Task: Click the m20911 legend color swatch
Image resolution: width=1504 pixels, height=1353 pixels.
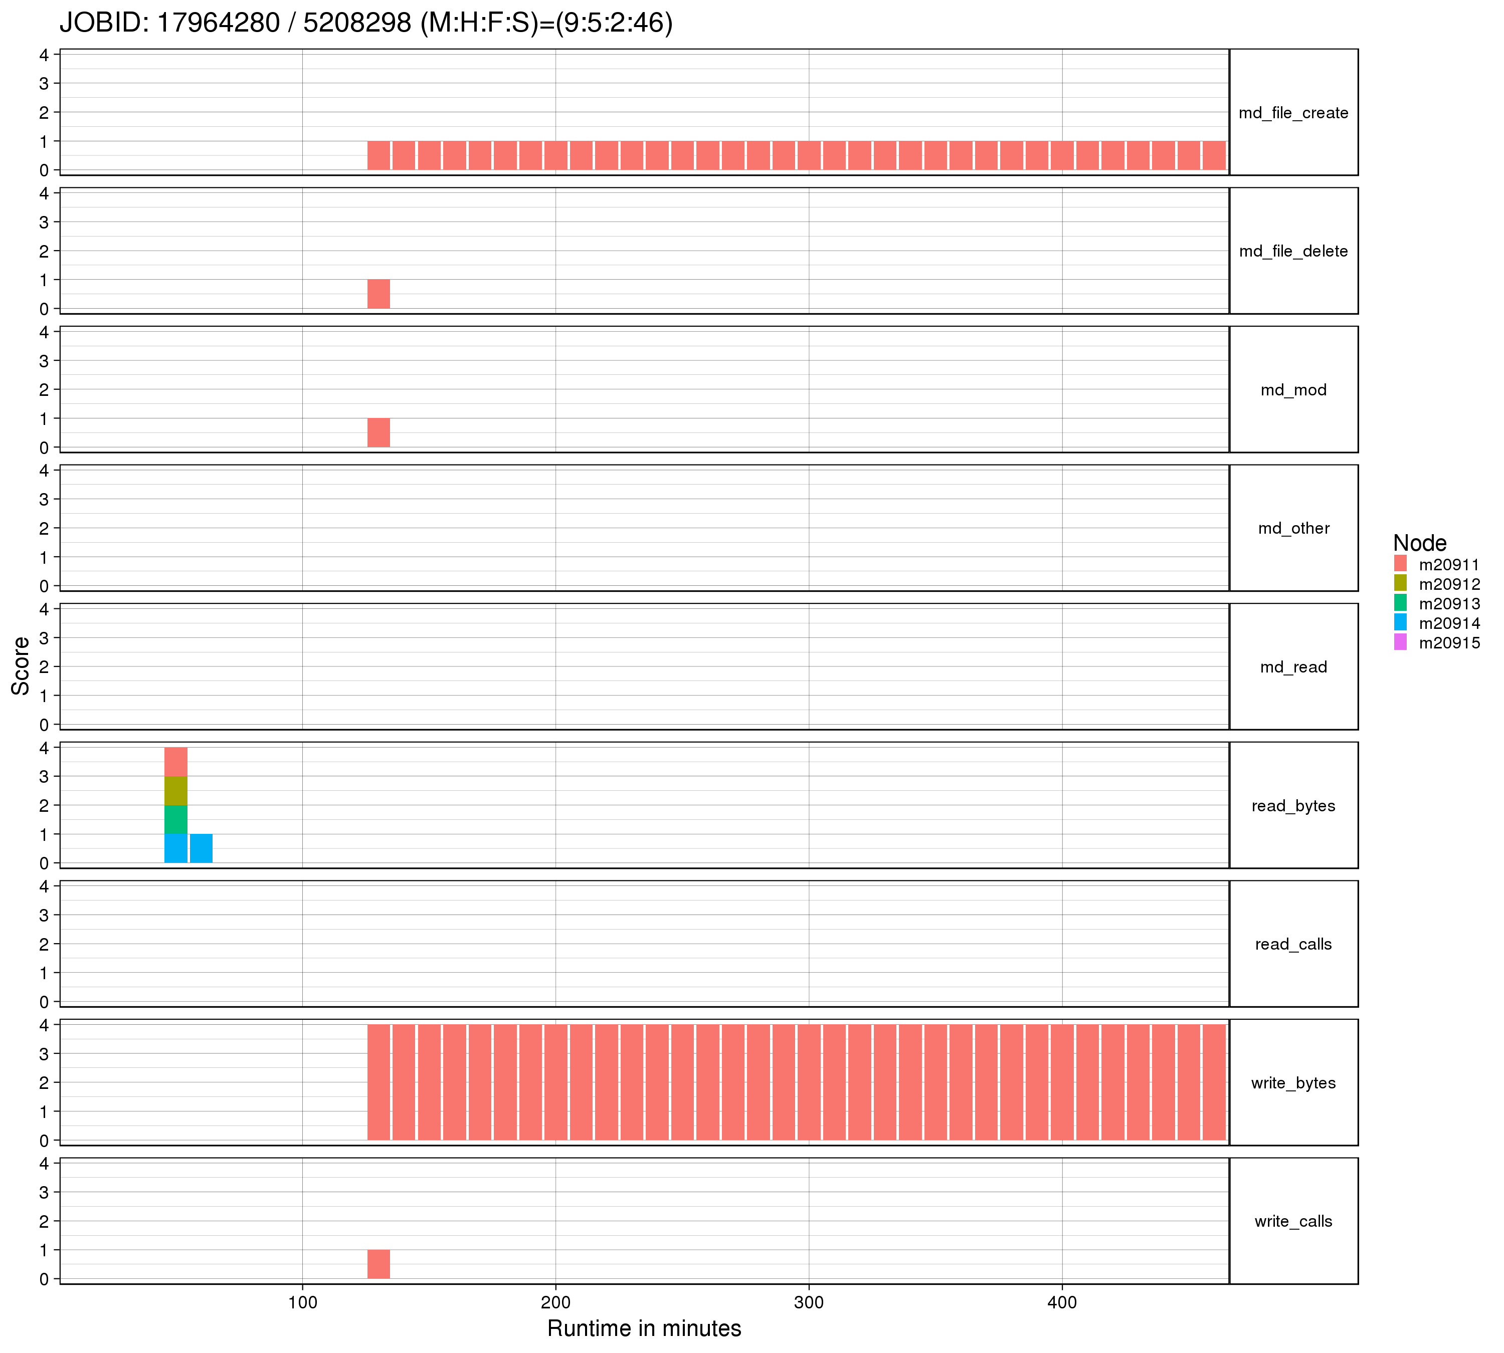Action: [1401, 564]
